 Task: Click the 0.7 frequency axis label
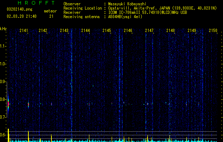[2, 117]
